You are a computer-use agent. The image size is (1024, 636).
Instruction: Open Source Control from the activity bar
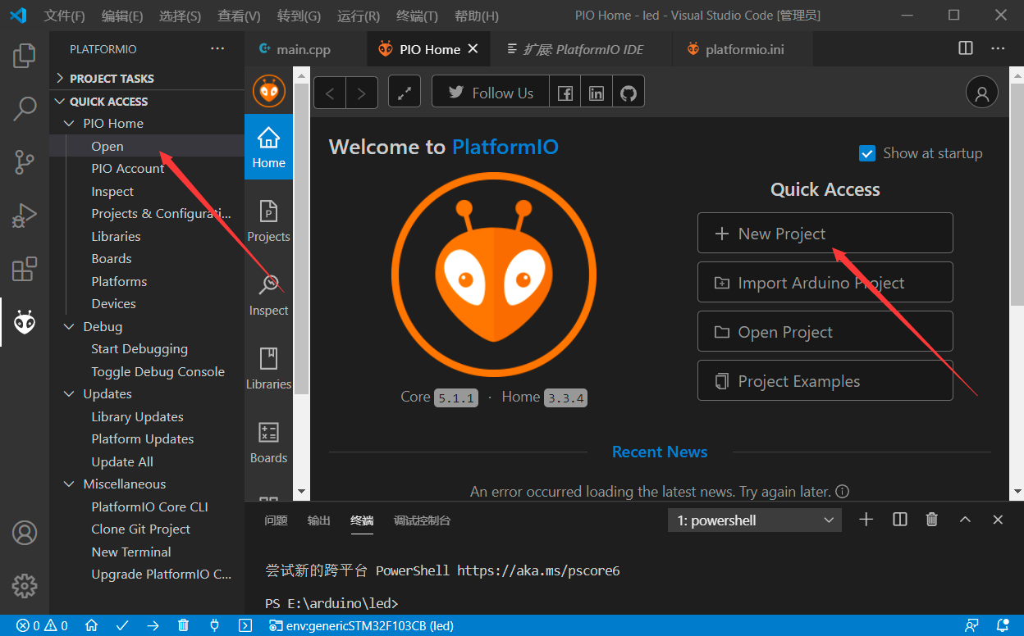[x=25, y=162]
